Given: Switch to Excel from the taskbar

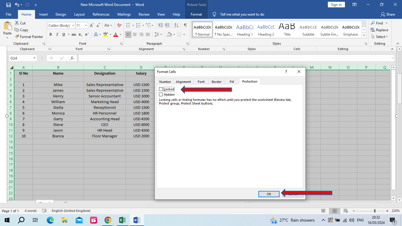Looking at the screenshot, I should pyautogui.click(x=122, y=220).
